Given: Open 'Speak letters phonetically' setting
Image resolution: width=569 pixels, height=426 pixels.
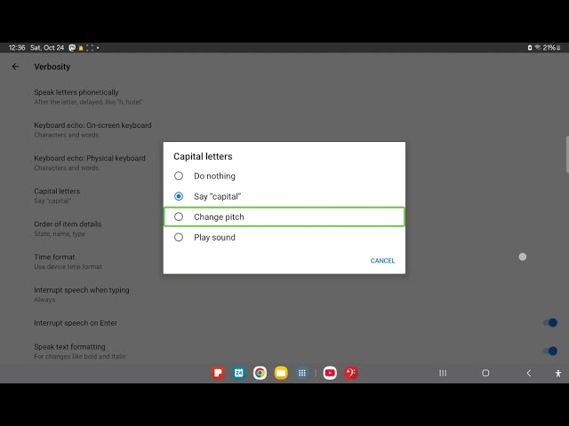Looking at the screenshot, I should [x=89, y=97].
